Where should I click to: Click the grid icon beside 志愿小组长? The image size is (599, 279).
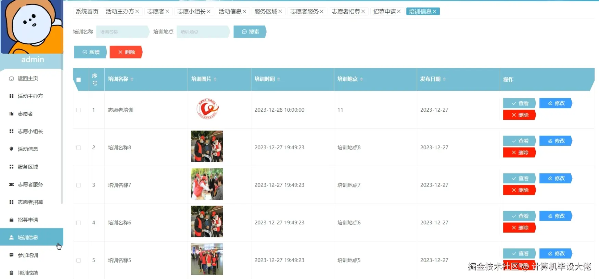(x=11, y=131)
